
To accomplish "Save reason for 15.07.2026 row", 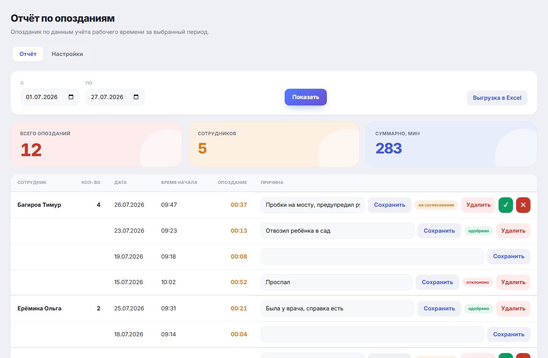I will (x=437, y=282).
